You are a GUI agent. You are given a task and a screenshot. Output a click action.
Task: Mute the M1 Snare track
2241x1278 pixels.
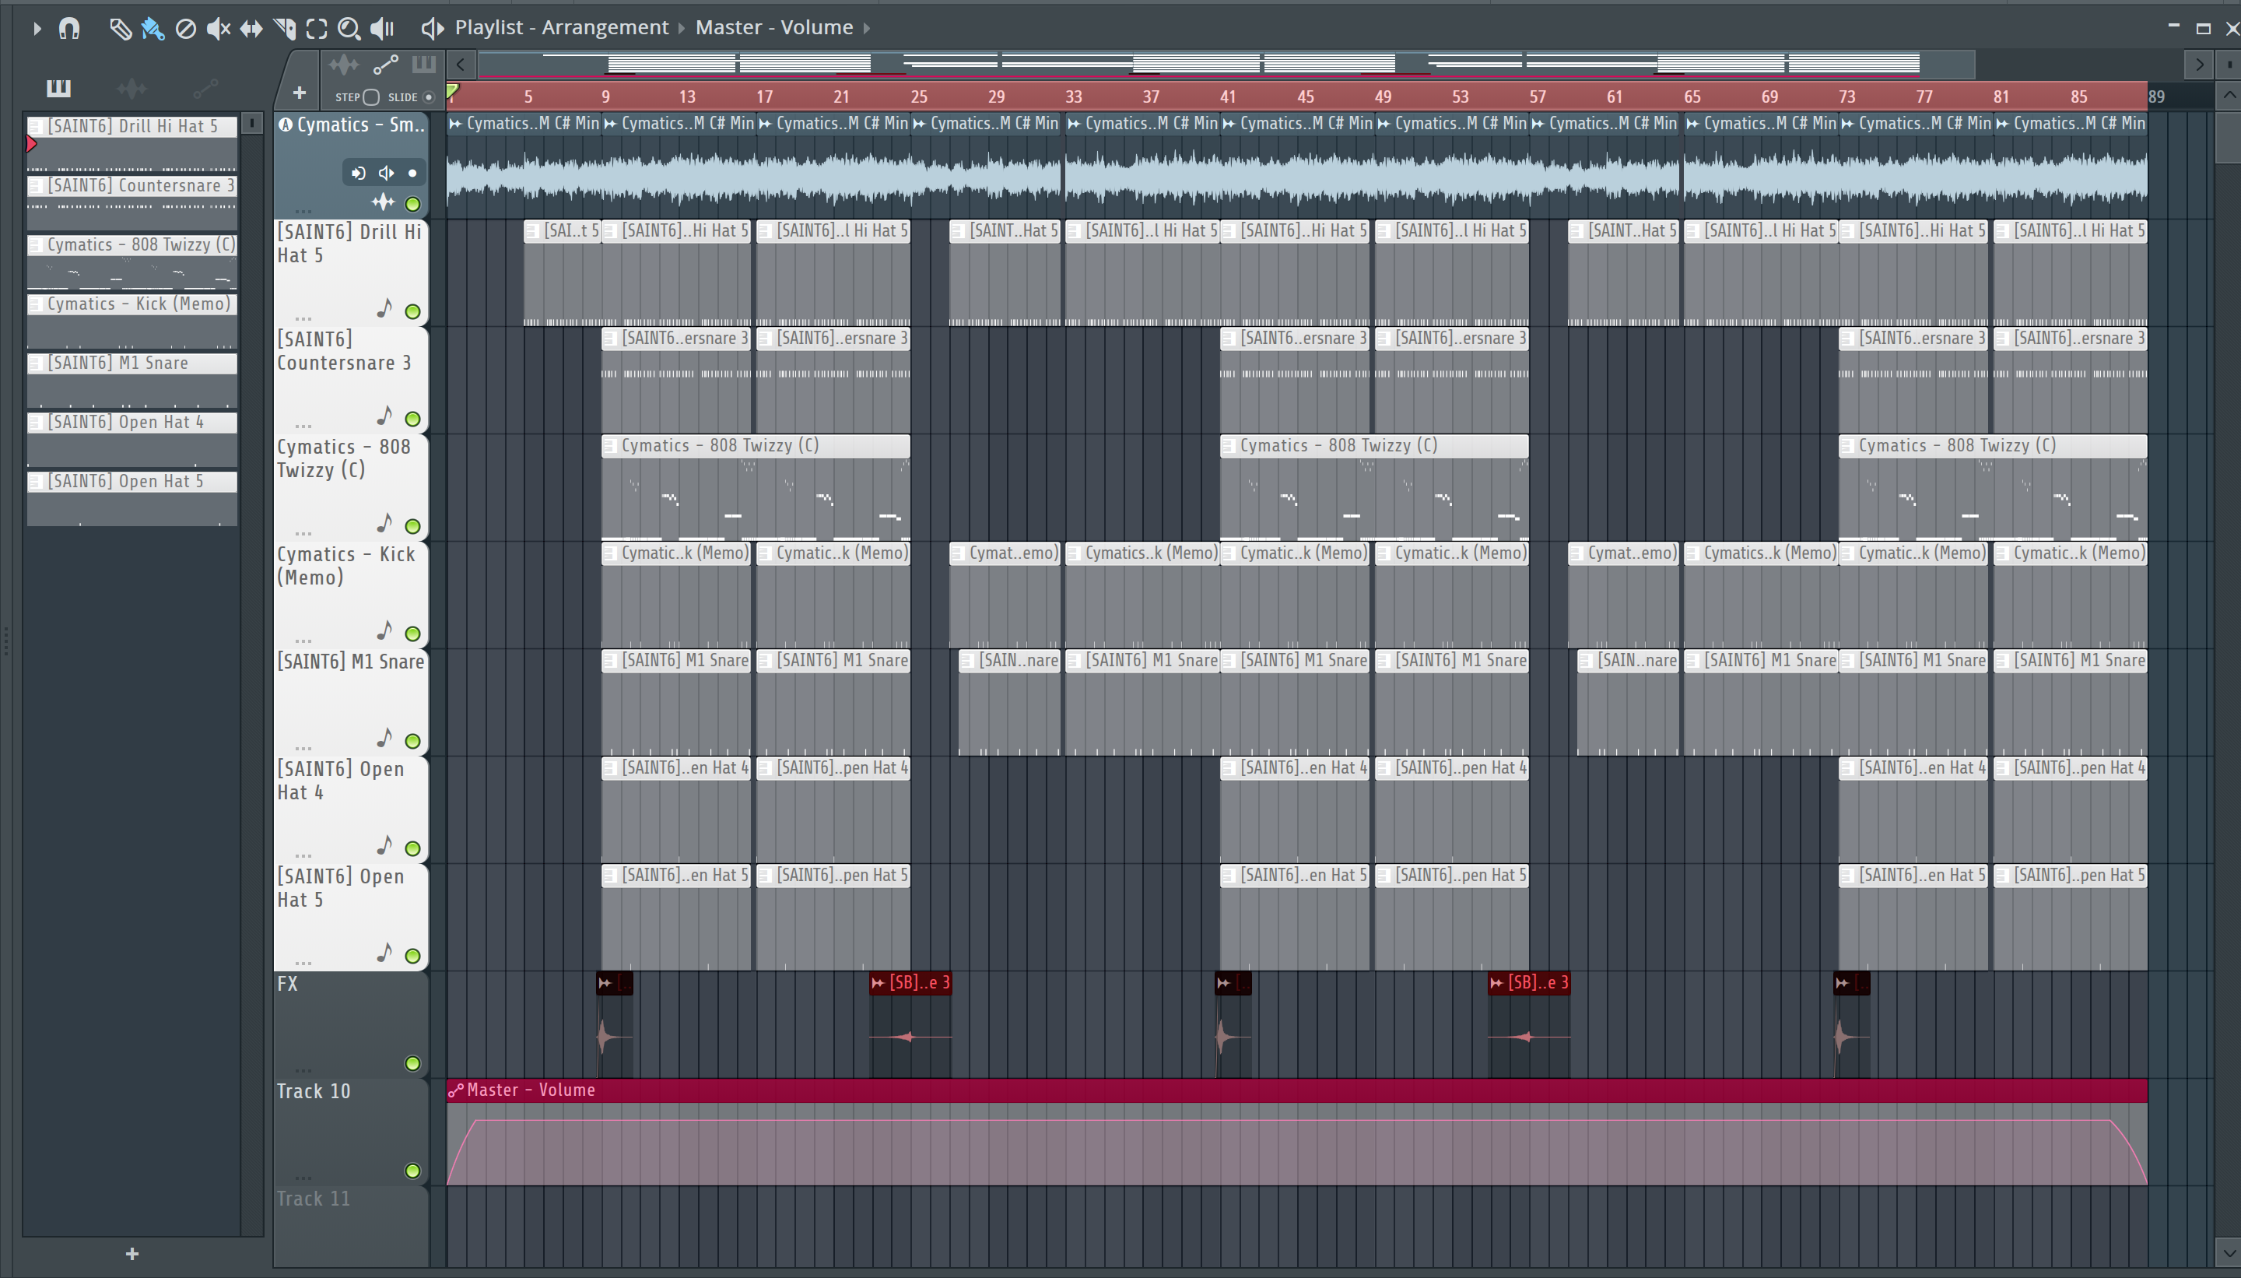pos(412,741)
